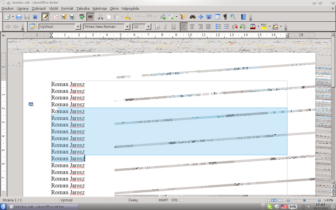Click the zoom slider in status bar

[x=304, y=200]
